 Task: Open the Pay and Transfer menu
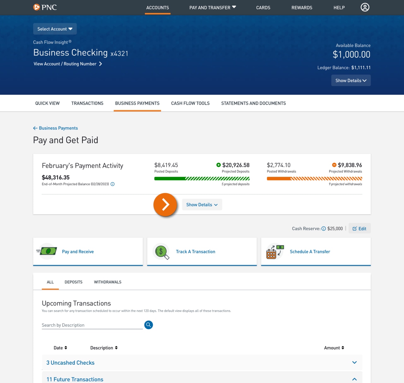pyautogui.click(x=212, y=7)
